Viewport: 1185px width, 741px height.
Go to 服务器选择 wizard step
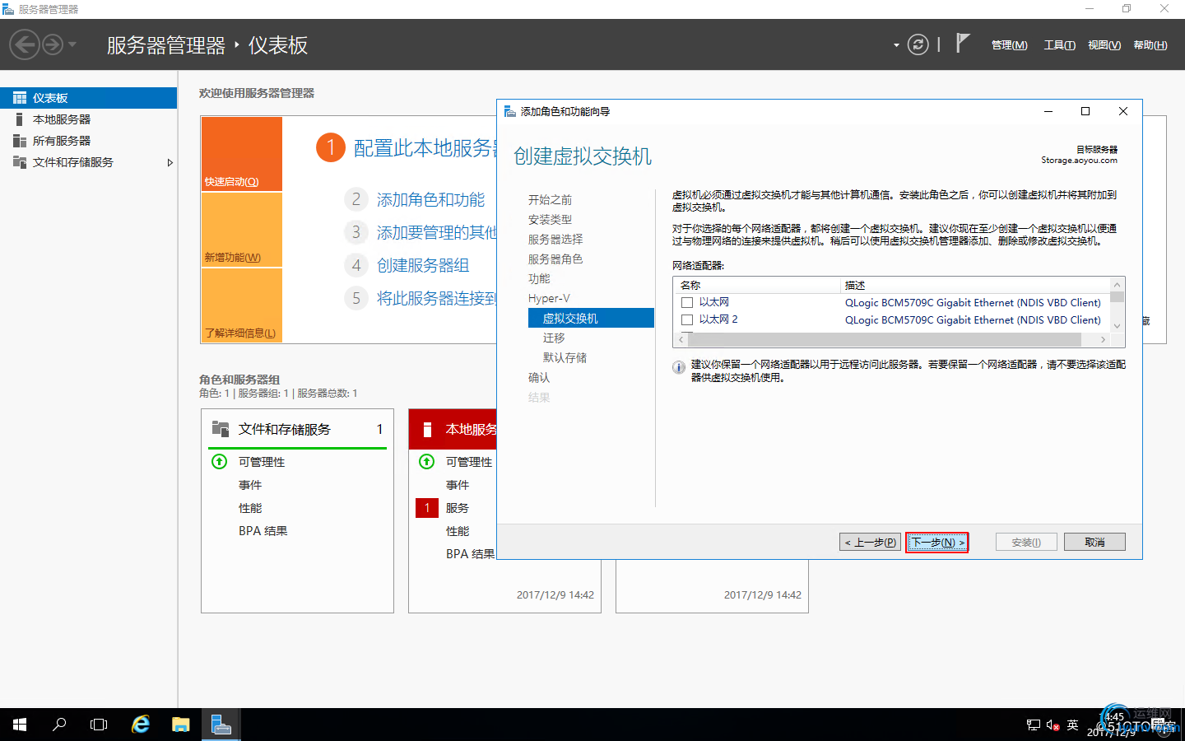click(555, 240)
